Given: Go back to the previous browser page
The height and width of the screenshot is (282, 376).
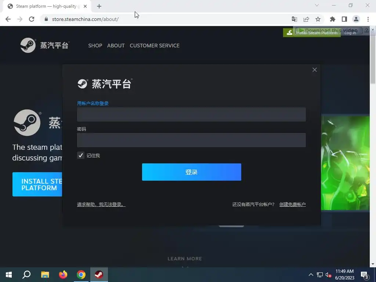Looking at the screenshot, I should (8, 19).
